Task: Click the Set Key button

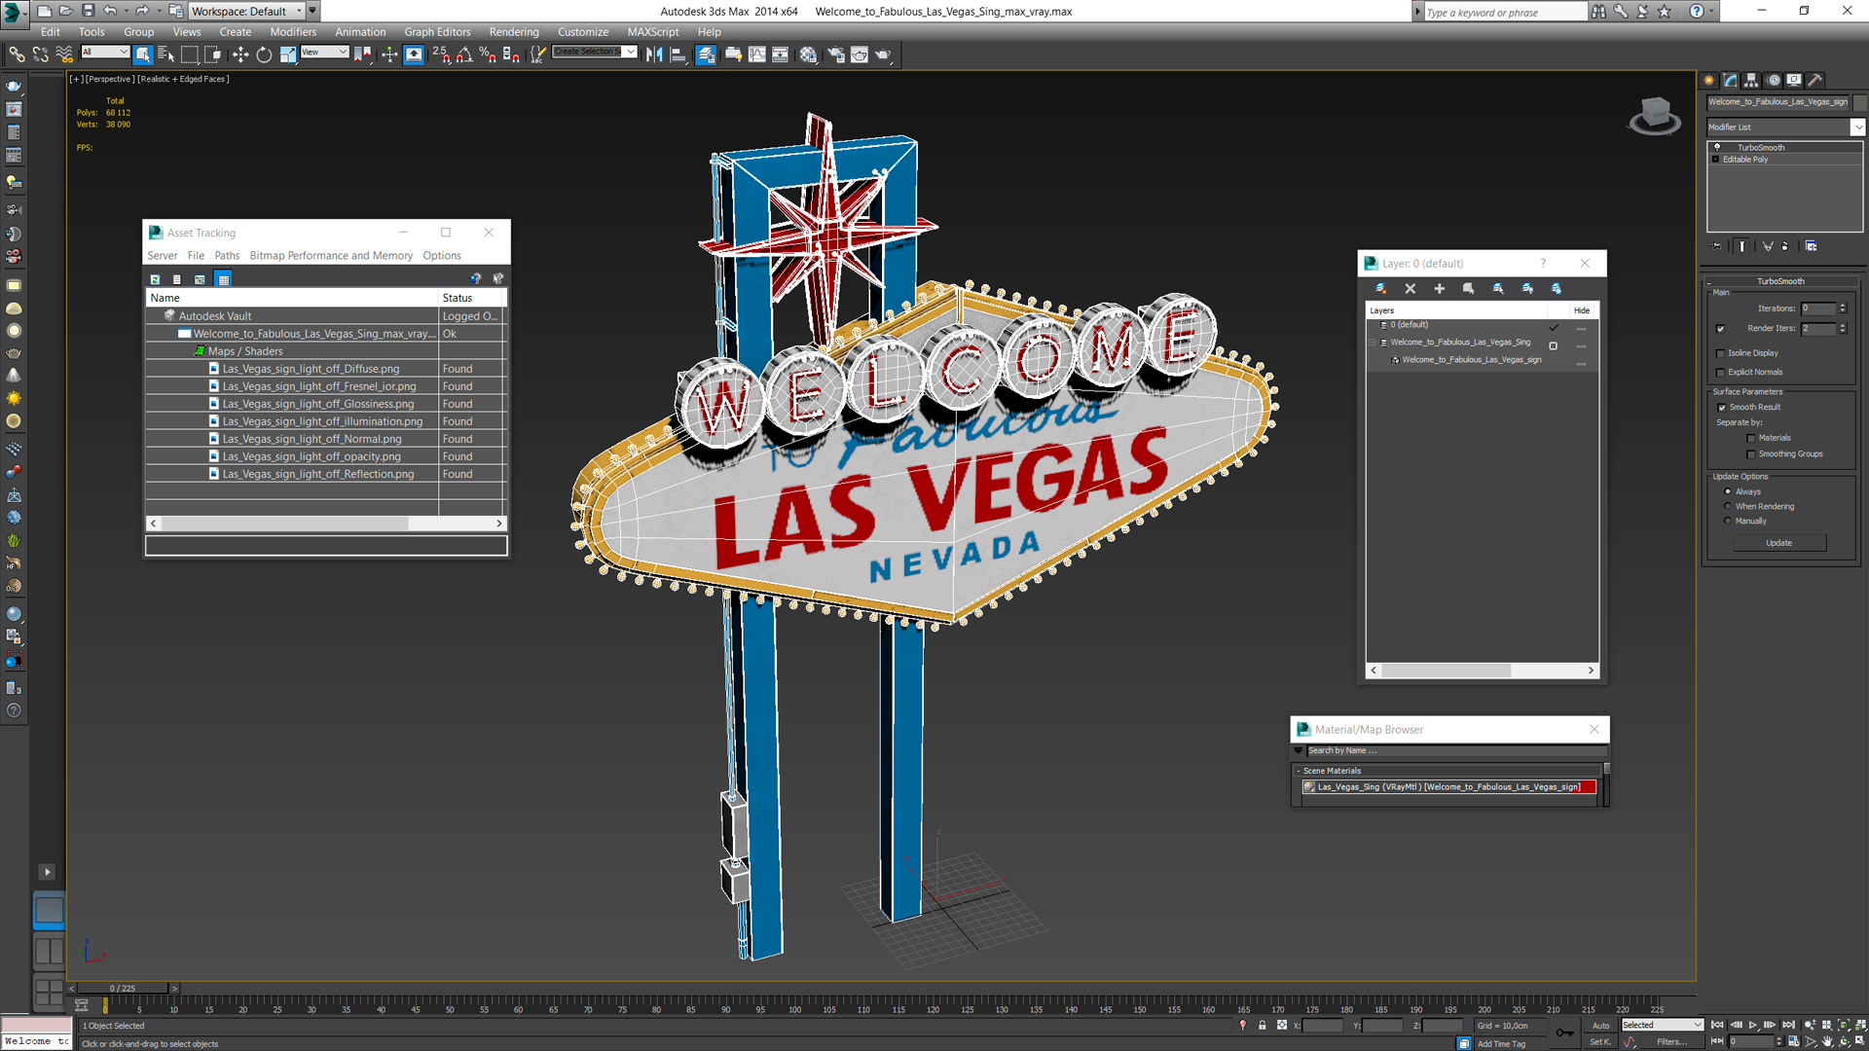Action: [1600, 1042]
